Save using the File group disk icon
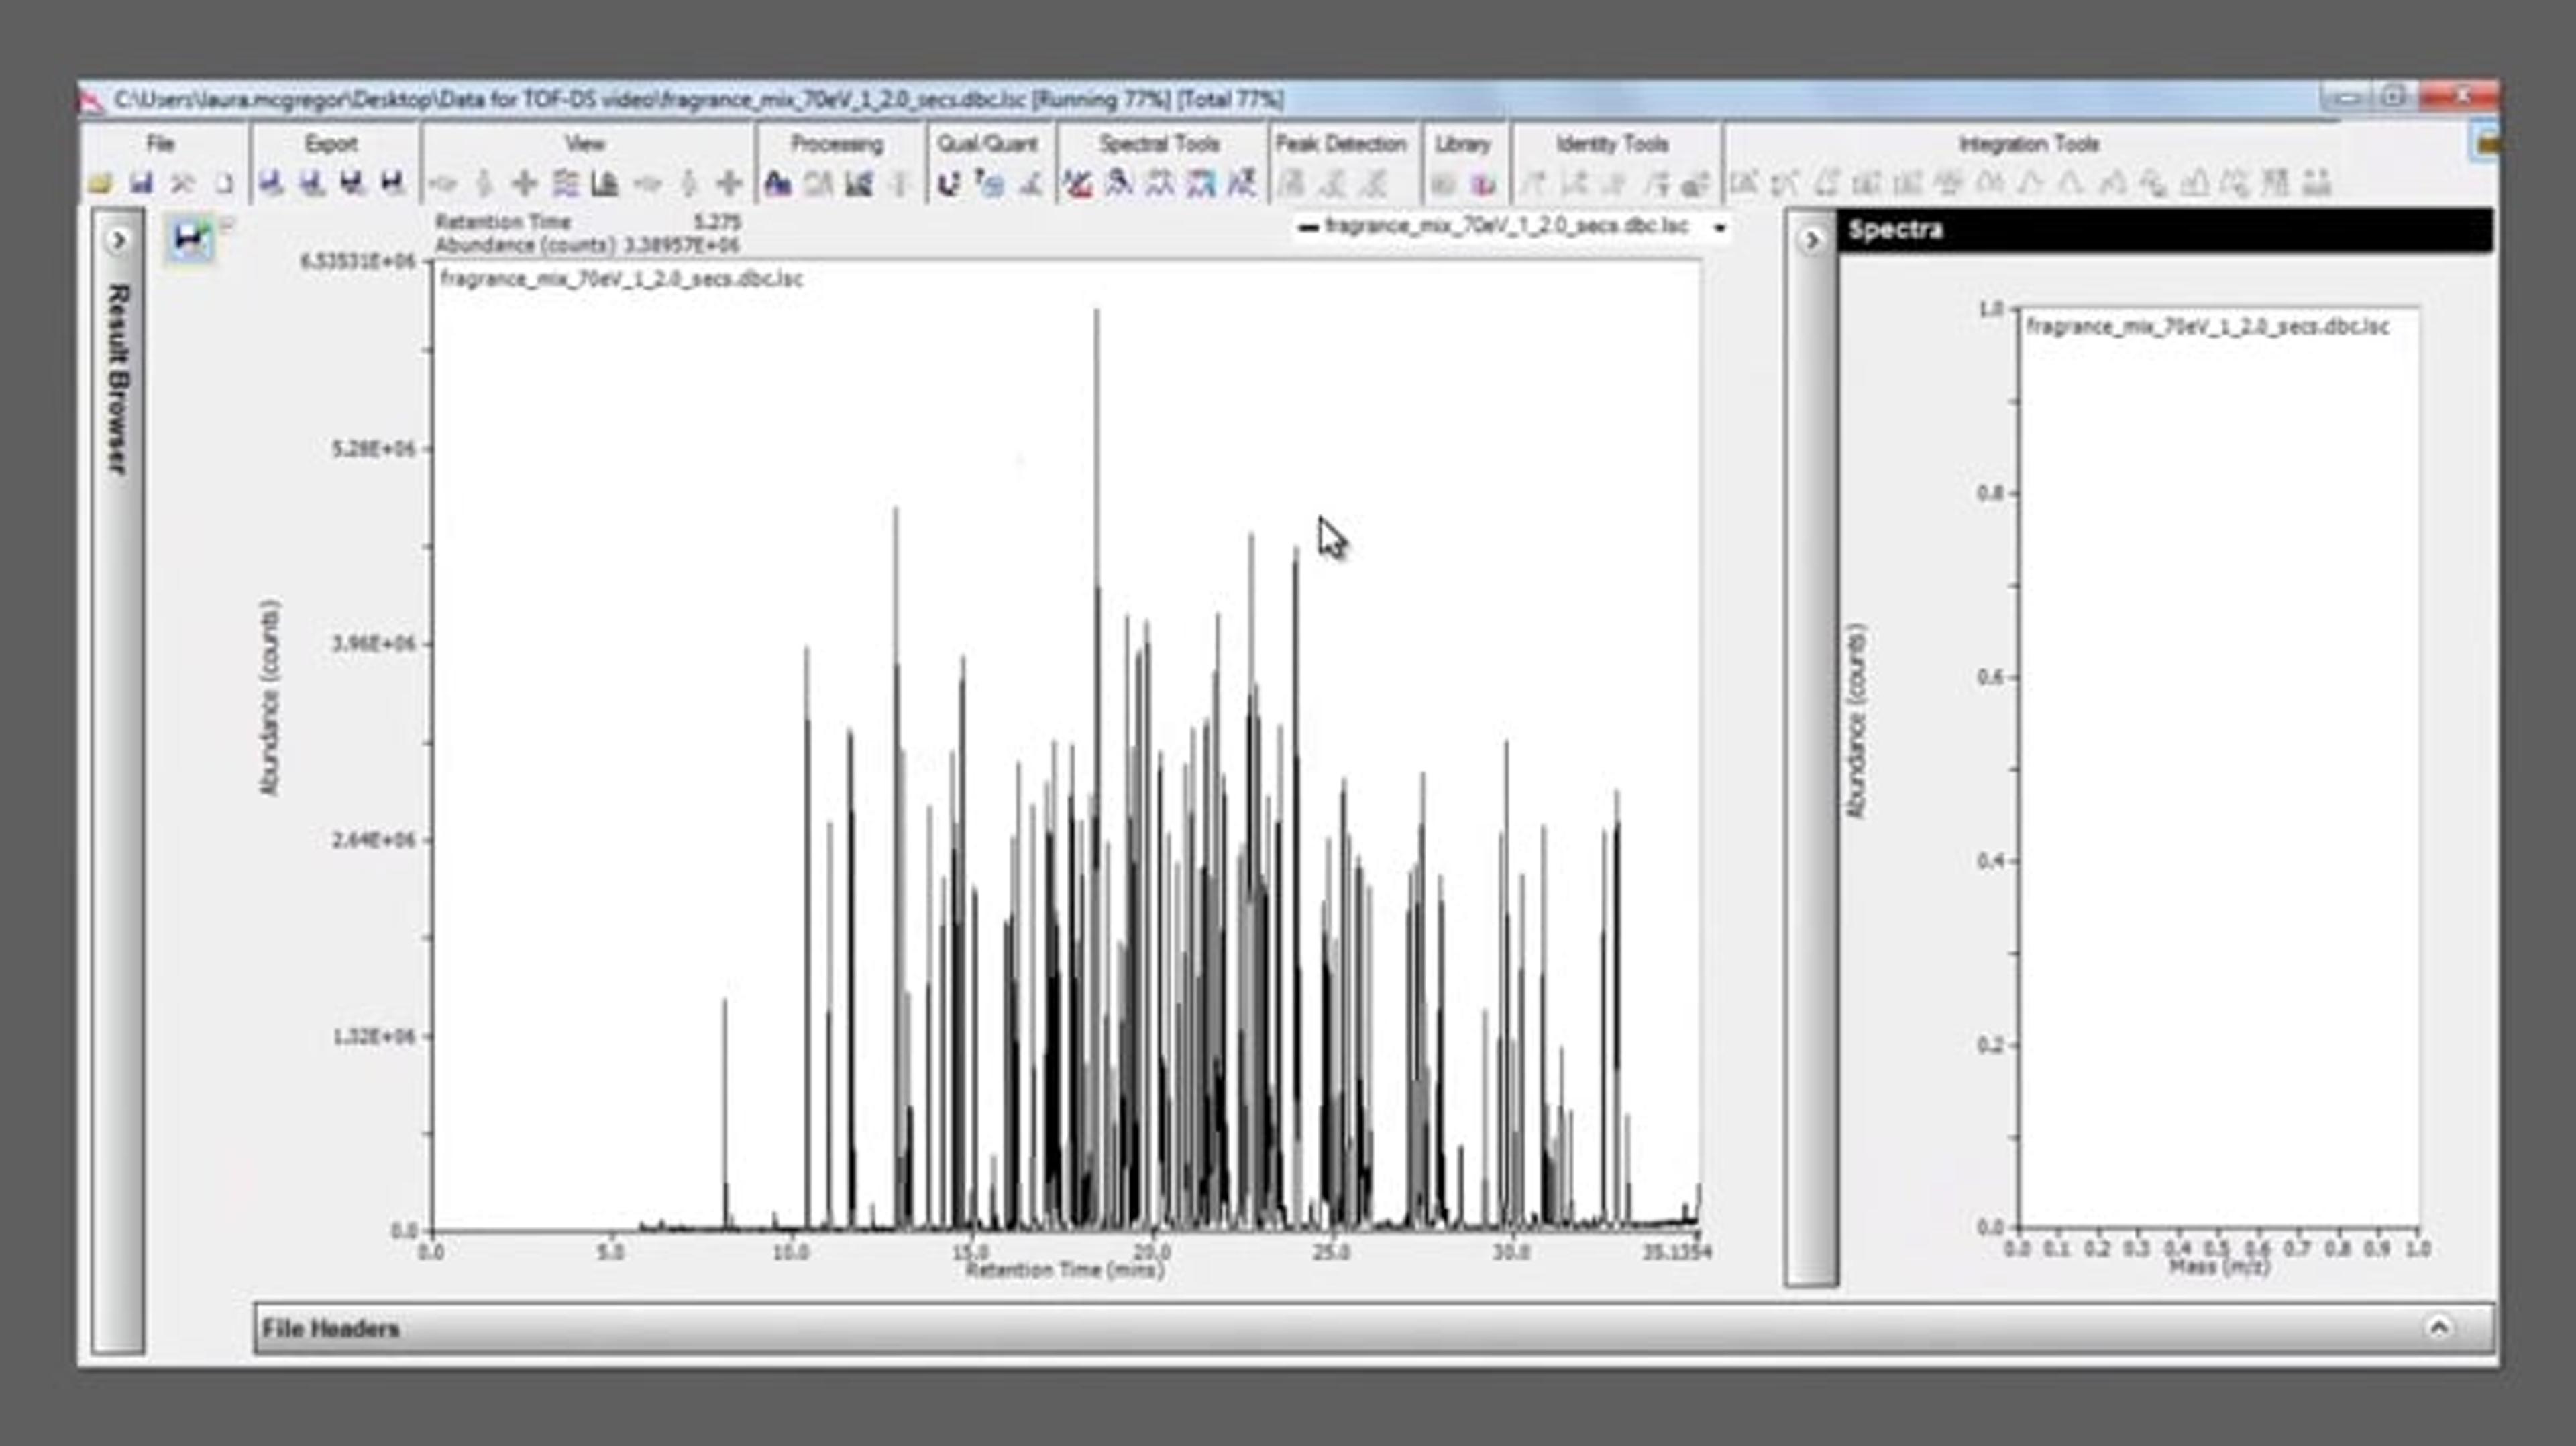The width and height of the screenshot is (2576, 1446). [x=141, y=183]
